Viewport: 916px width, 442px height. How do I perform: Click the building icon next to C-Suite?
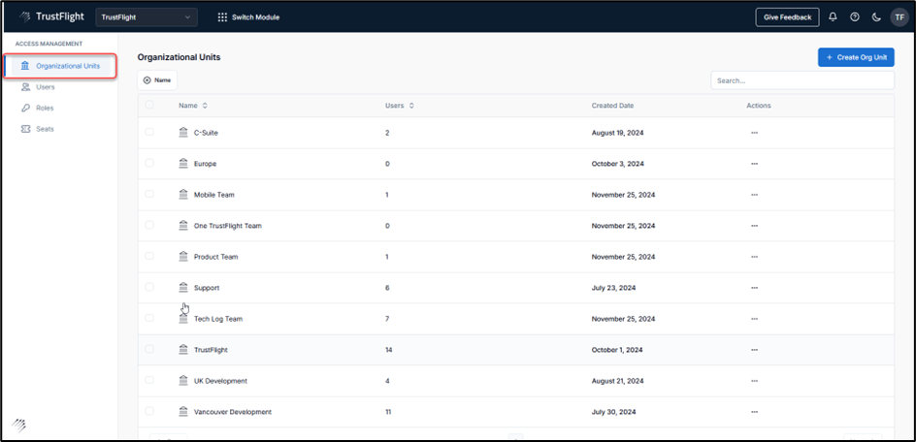pos(183,133)
